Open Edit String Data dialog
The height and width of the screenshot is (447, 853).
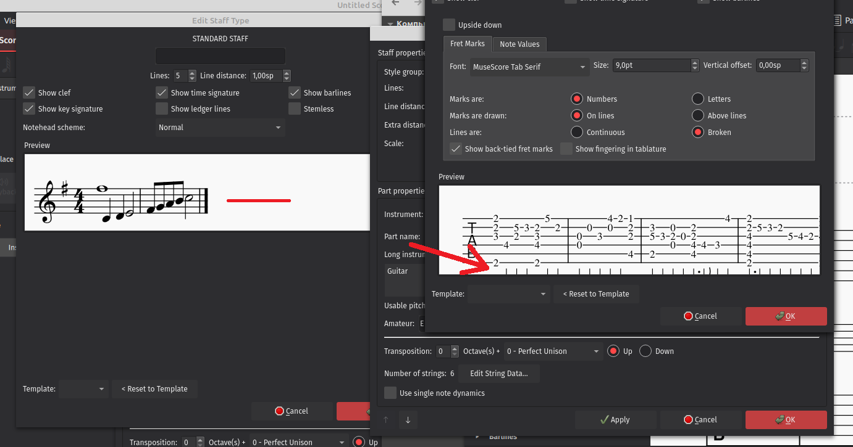point(499,373)
